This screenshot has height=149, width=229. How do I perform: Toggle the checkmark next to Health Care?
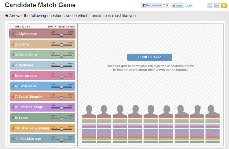pos(13,55)
